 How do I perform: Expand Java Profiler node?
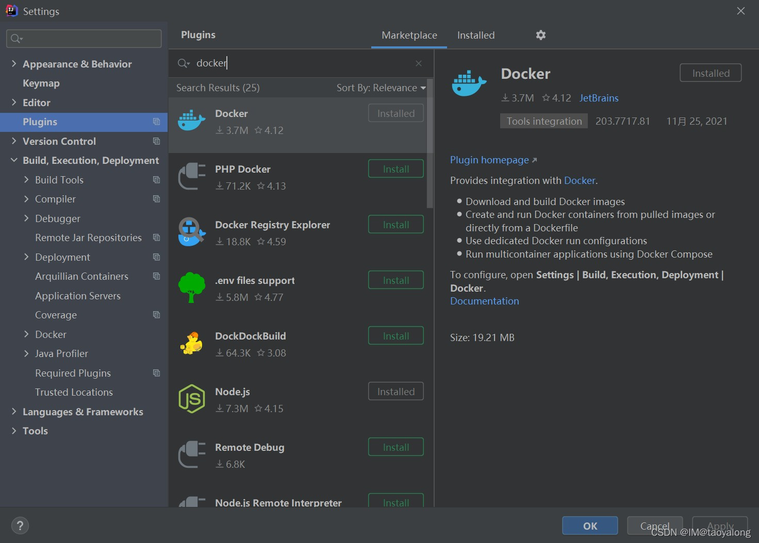tap(26, 353)
